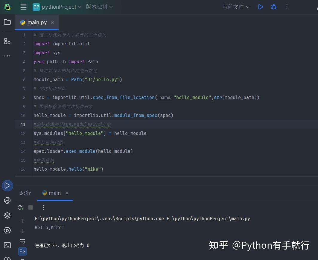Open the Terminal tool window
Screen dimensions: 318x260
click(x=7, y=245)
